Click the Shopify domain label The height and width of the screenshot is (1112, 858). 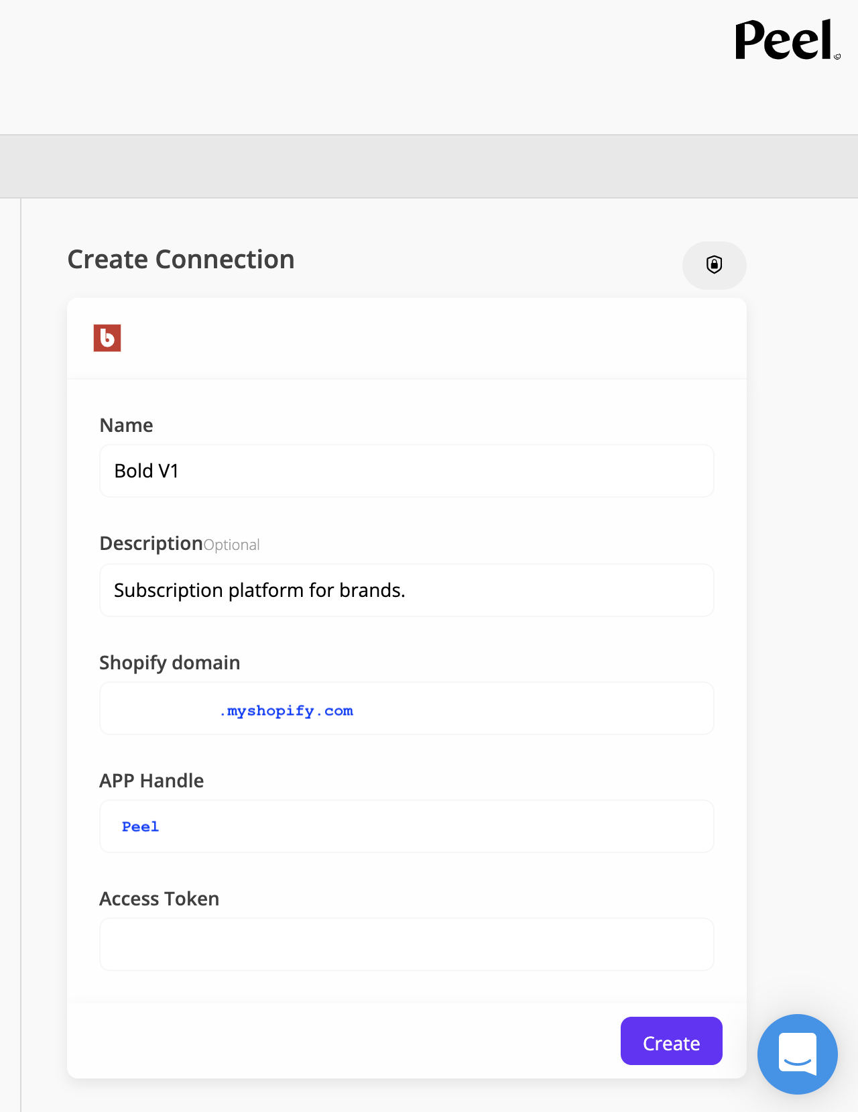coord(170,663)
